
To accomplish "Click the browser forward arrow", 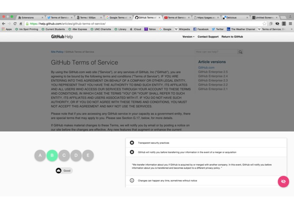I will click(9, 24).
